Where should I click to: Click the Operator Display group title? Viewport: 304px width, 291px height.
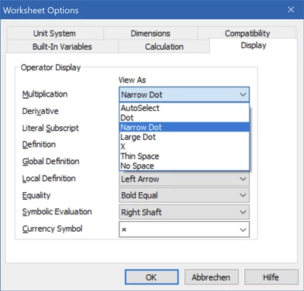pos(51,68)
